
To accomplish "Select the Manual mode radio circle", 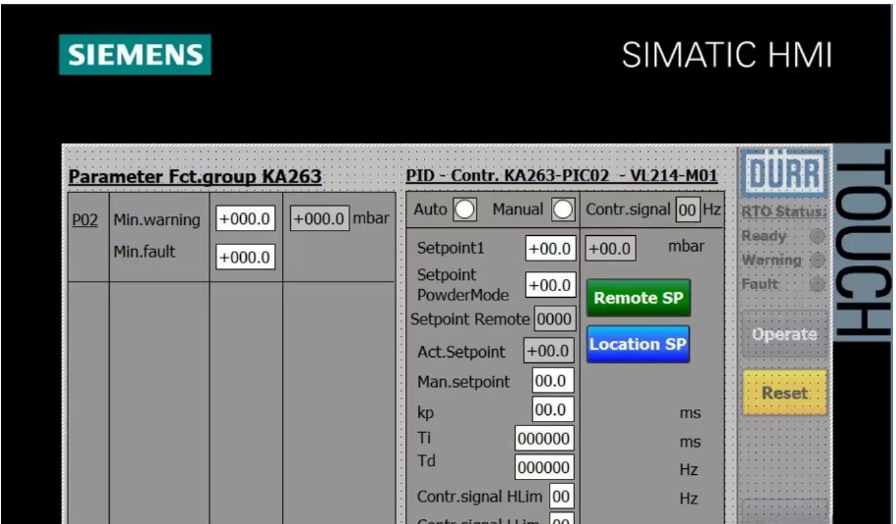I will 563,210.
